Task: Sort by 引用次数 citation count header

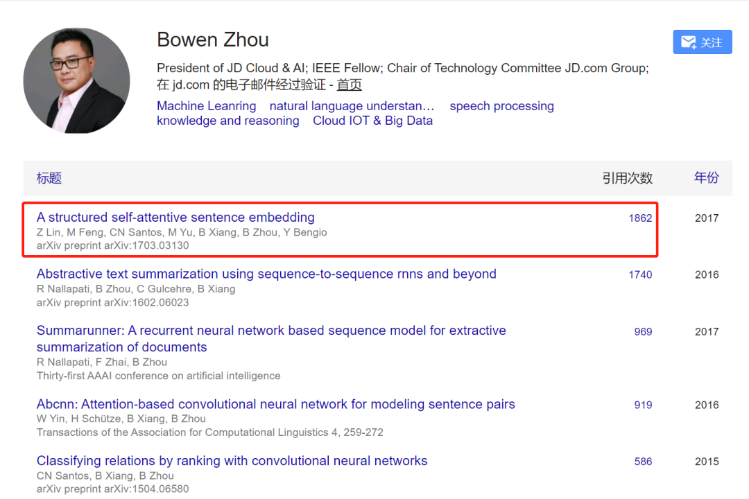Action: 627,178
